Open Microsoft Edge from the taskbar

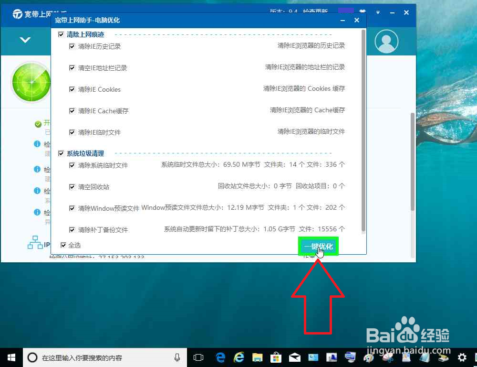pos(220,357)
